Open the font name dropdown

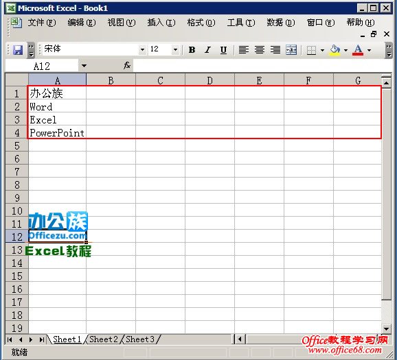click(142, 49)
